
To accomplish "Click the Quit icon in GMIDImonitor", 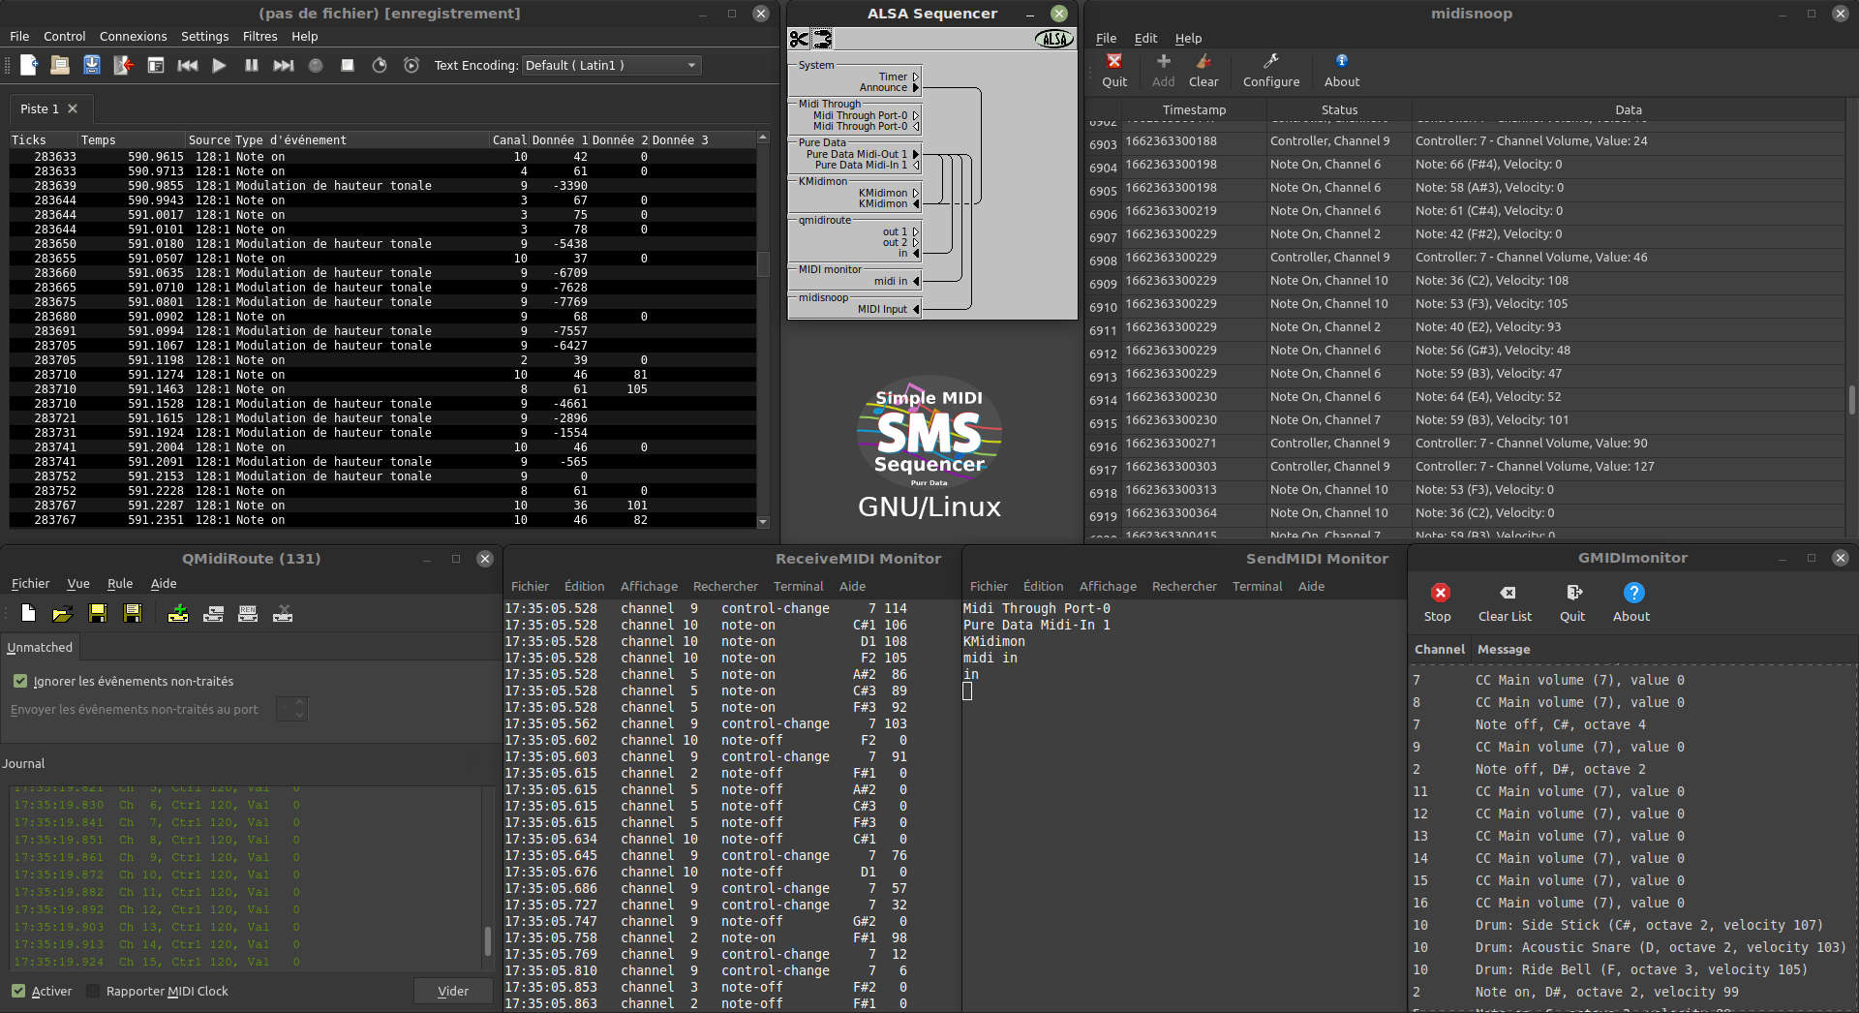I will [1574, 593].
